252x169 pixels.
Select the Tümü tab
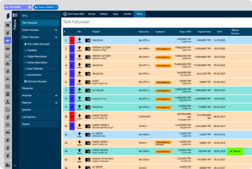[139, 14]
